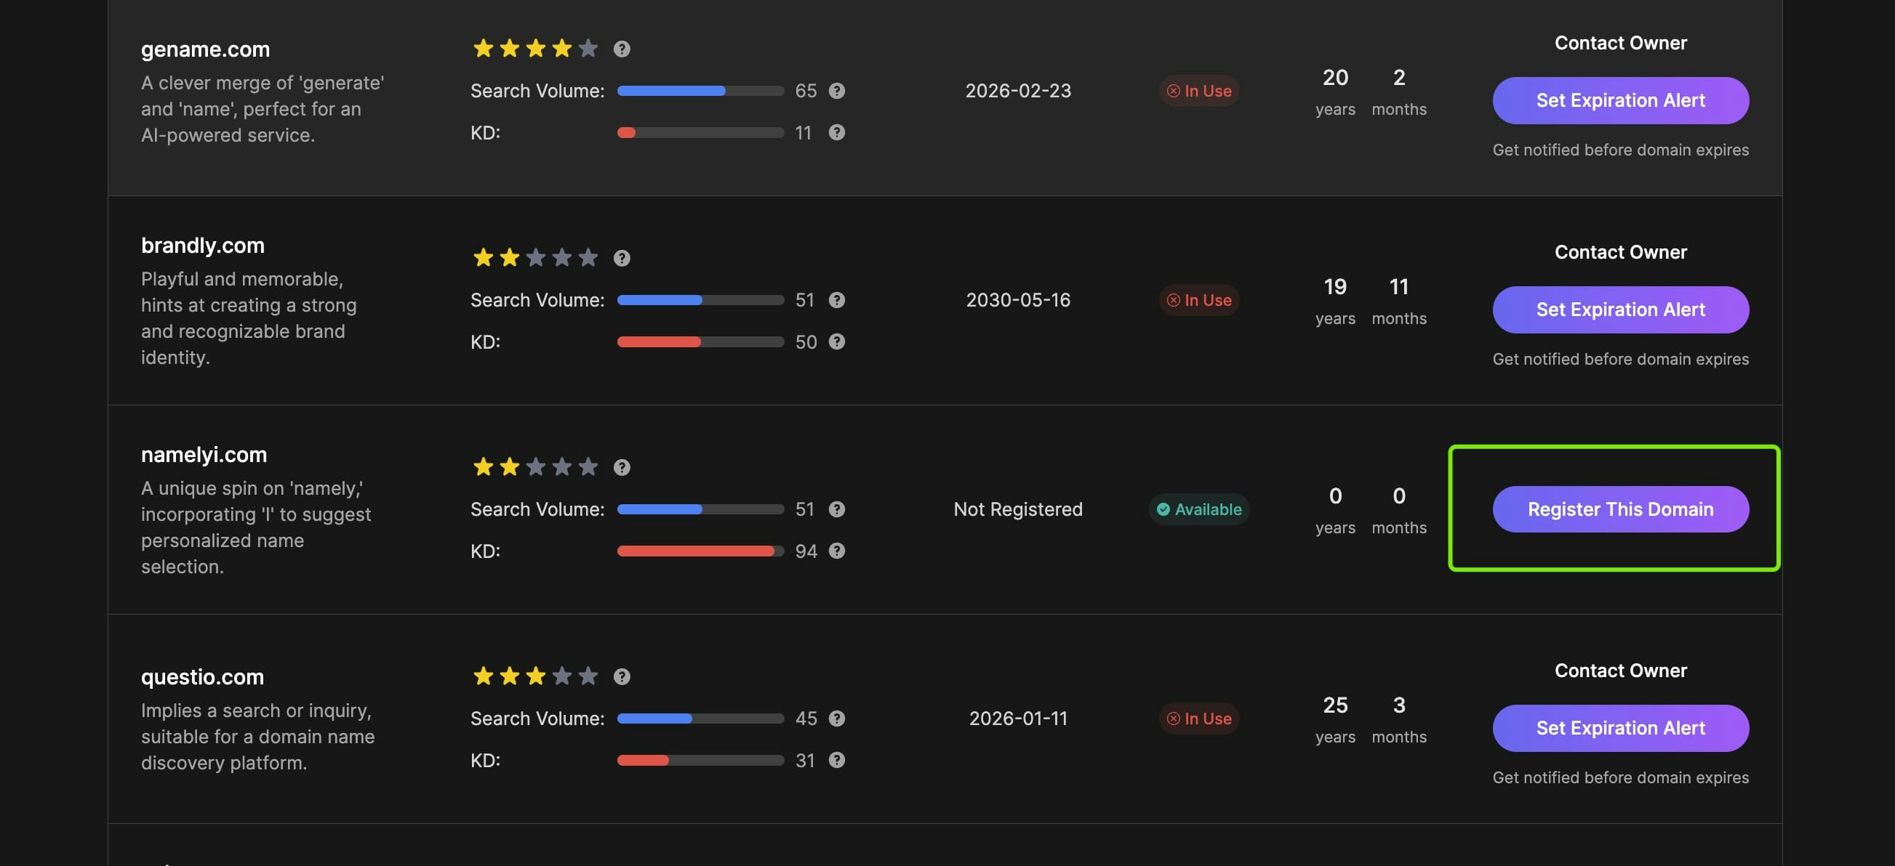Click the Available badge for namelyi.com

coord(1198,509)
